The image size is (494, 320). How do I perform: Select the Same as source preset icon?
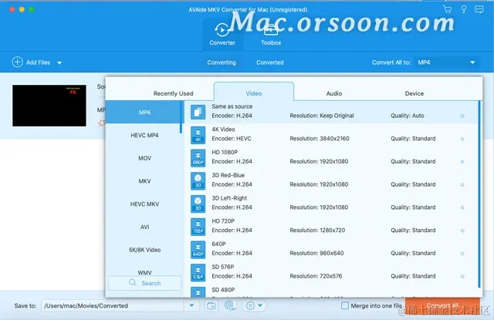coord(198,112)
